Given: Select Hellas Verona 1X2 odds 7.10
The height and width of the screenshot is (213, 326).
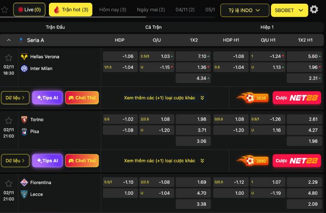Looking at the screenshot, I should 194,56.
